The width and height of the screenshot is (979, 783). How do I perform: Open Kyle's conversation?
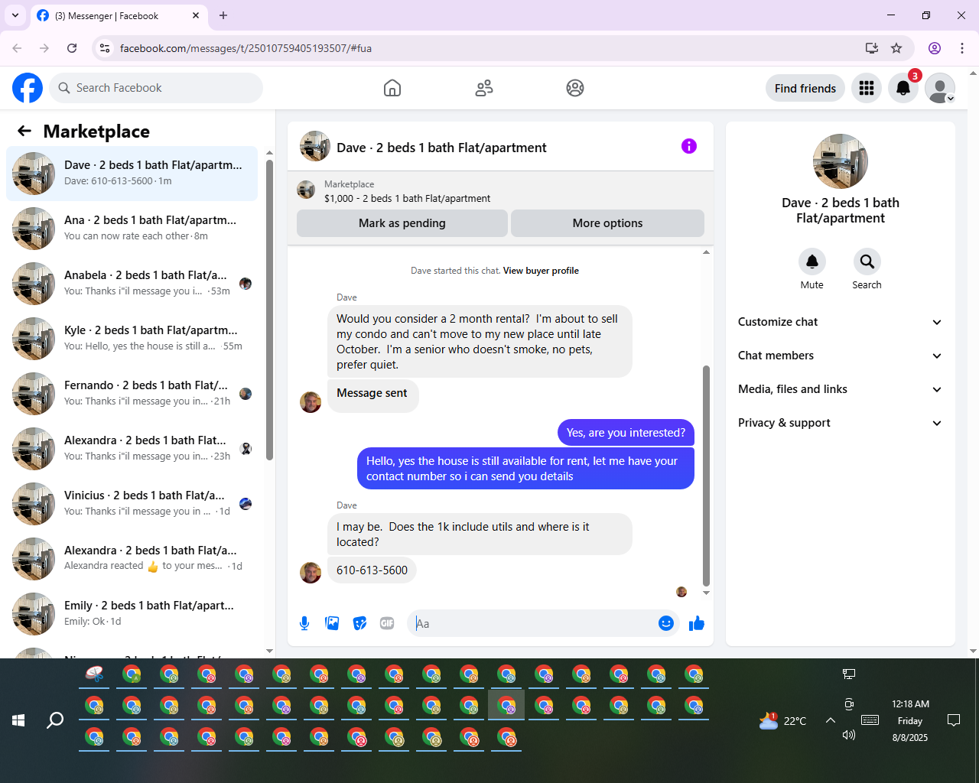(132, 339)
